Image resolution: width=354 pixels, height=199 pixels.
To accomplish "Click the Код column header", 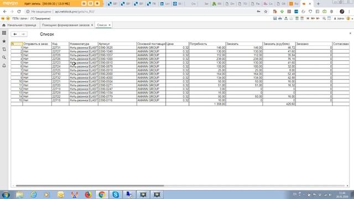I will coord(60,44).
